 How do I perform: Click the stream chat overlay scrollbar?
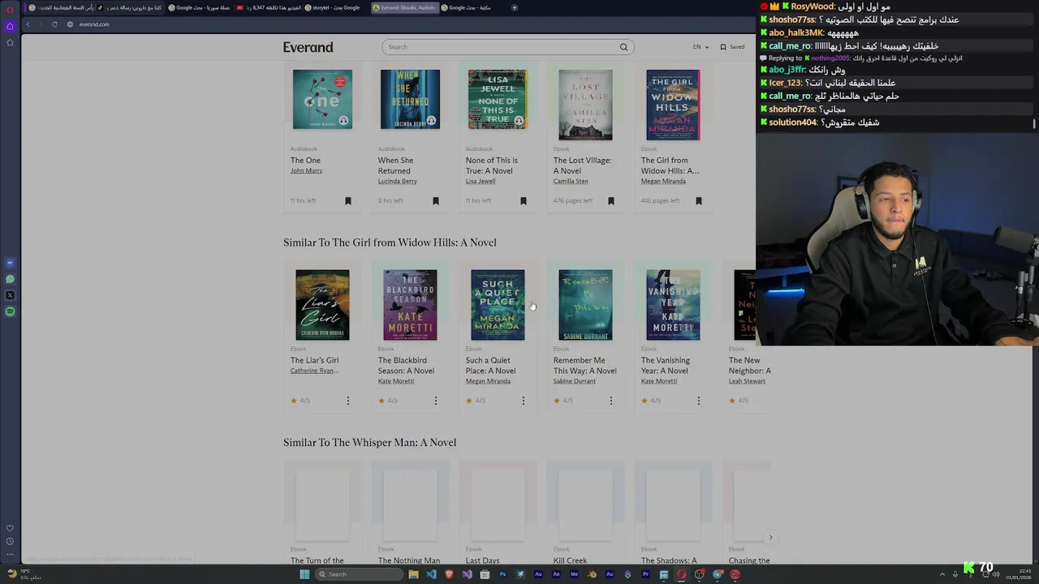coord(1033,123)
